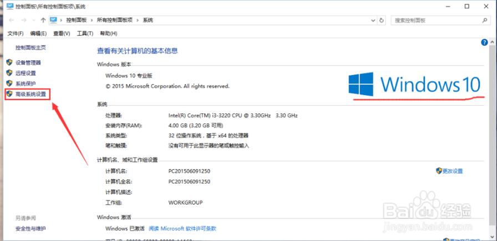Click the Advanced System Settings shield icon
This screenshot has height=241, width=497.
pos(9,95)
